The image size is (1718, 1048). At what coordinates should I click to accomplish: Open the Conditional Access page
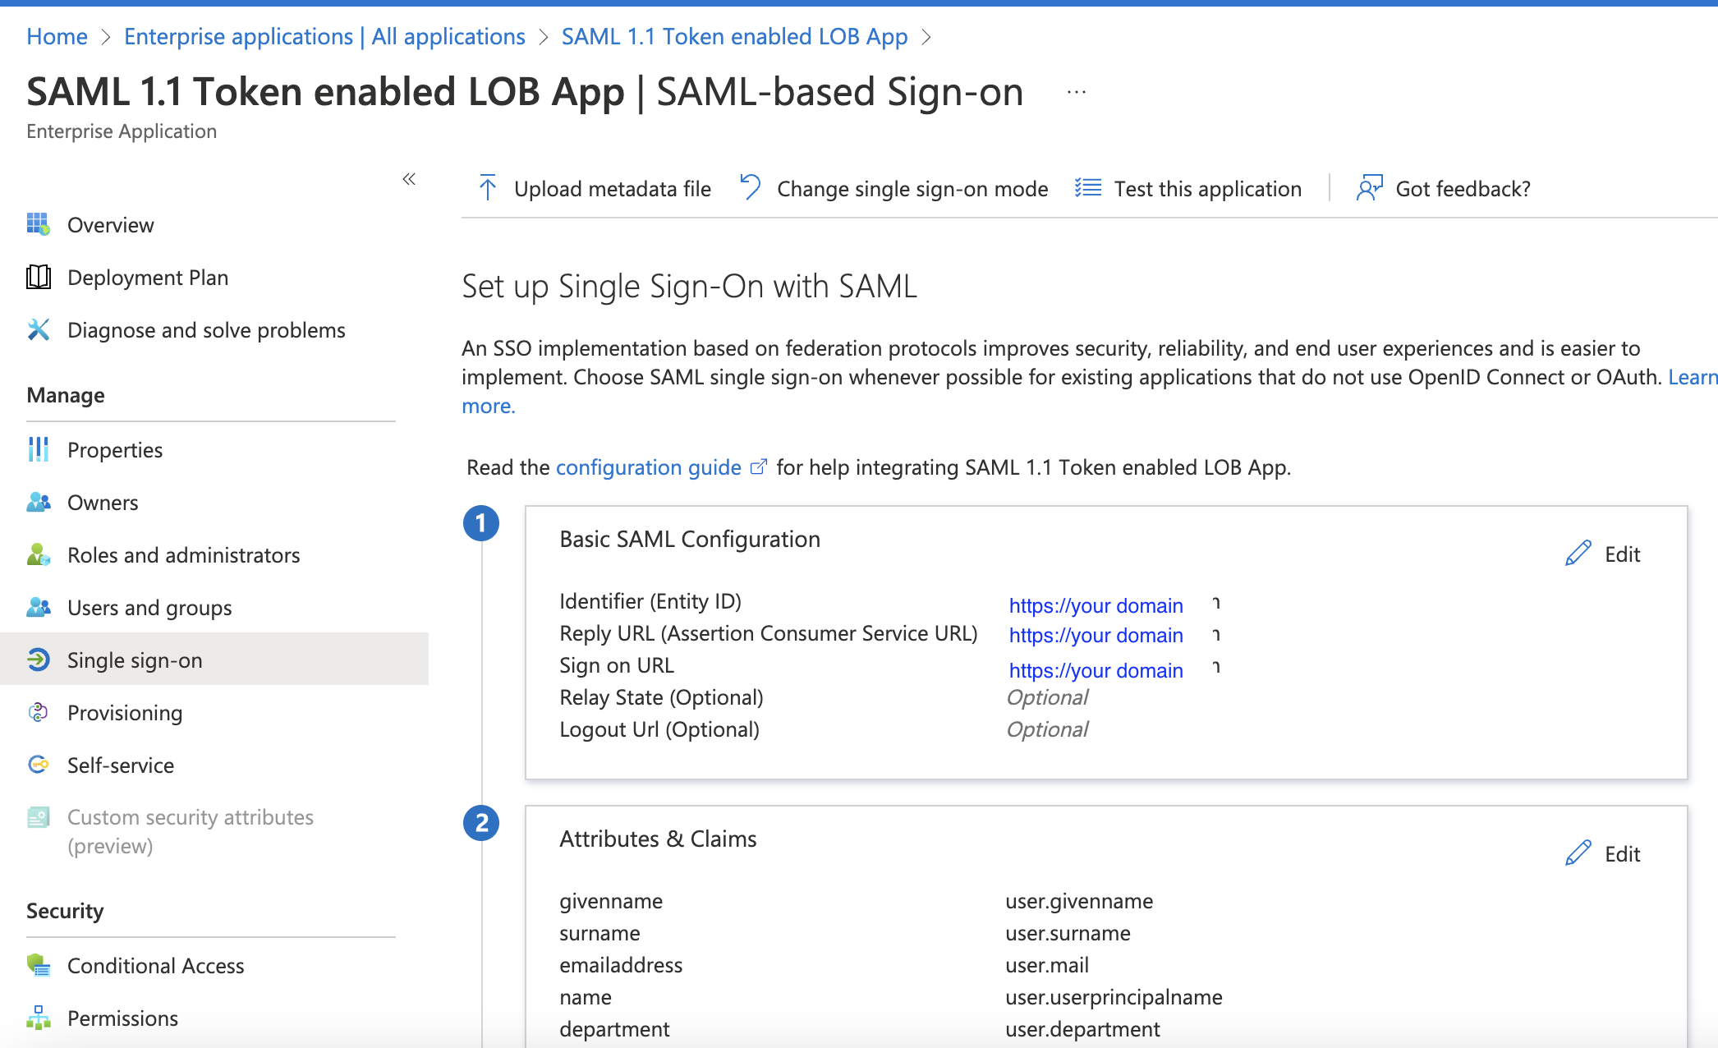(x=155, y=966)
